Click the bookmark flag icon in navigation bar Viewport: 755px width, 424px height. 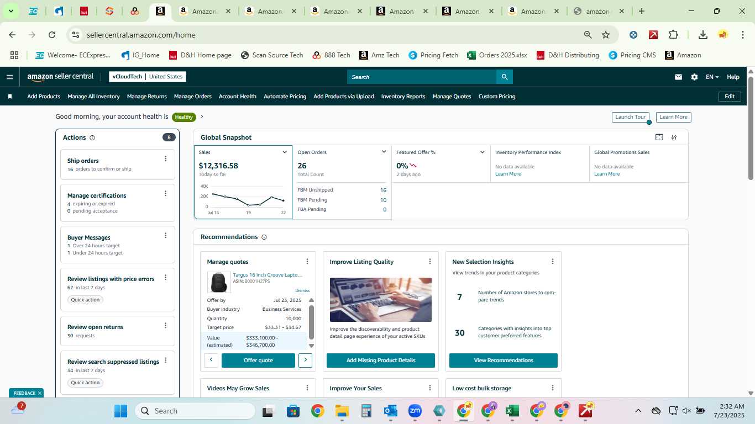pos(10,97)
